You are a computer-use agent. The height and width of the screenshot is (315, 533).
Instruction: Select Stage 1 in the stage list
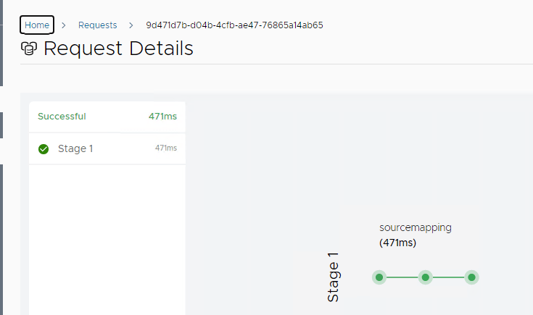[75, 148]
